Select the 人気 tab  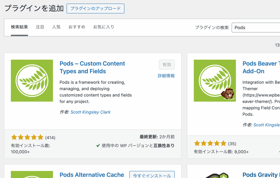(56, 27)
